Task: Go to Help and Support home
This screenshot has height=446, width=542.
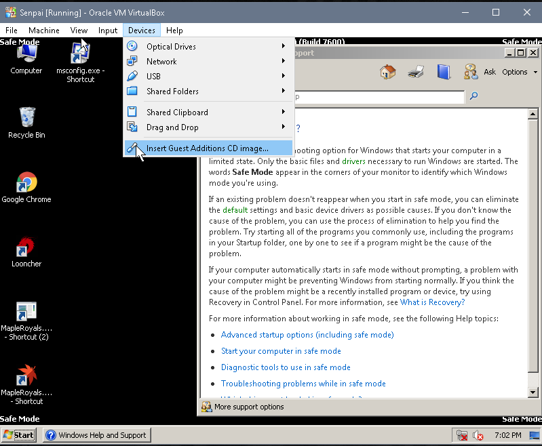Action: 388,72
